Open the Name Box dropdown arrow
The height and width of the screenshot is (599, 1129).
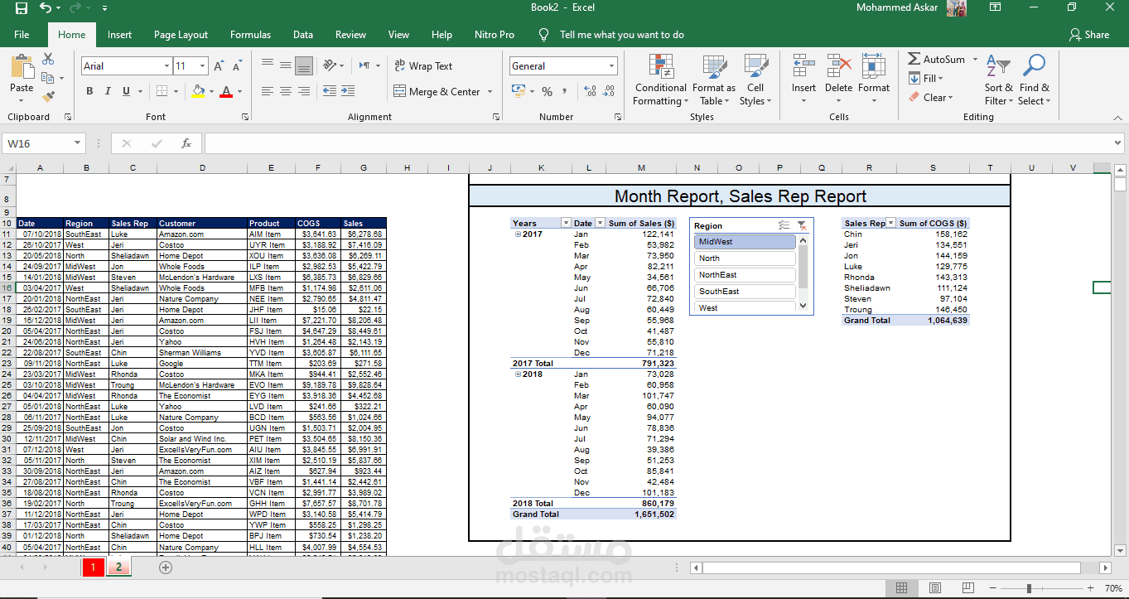(x=78, y=143)
